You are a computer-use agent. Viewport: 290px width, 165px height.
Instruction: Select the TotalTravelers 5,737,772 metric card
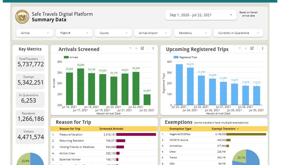[30, 63]
